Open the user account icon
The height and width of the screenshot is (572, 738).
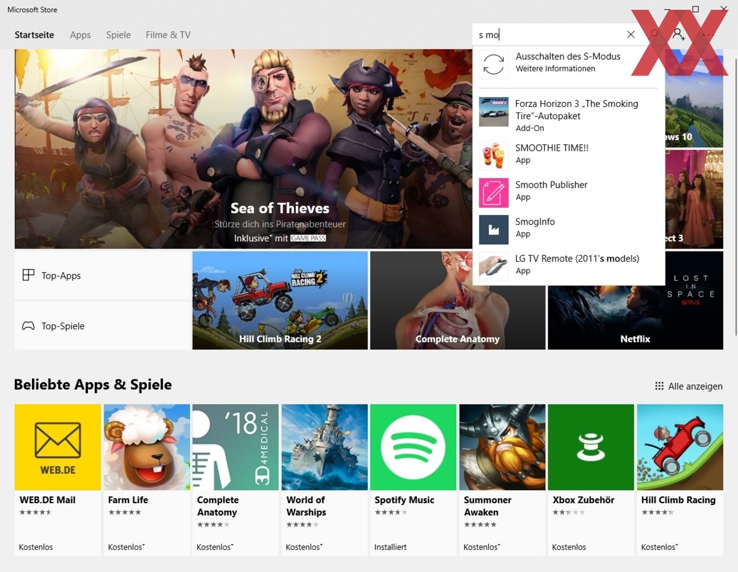[x=678, y=35]
